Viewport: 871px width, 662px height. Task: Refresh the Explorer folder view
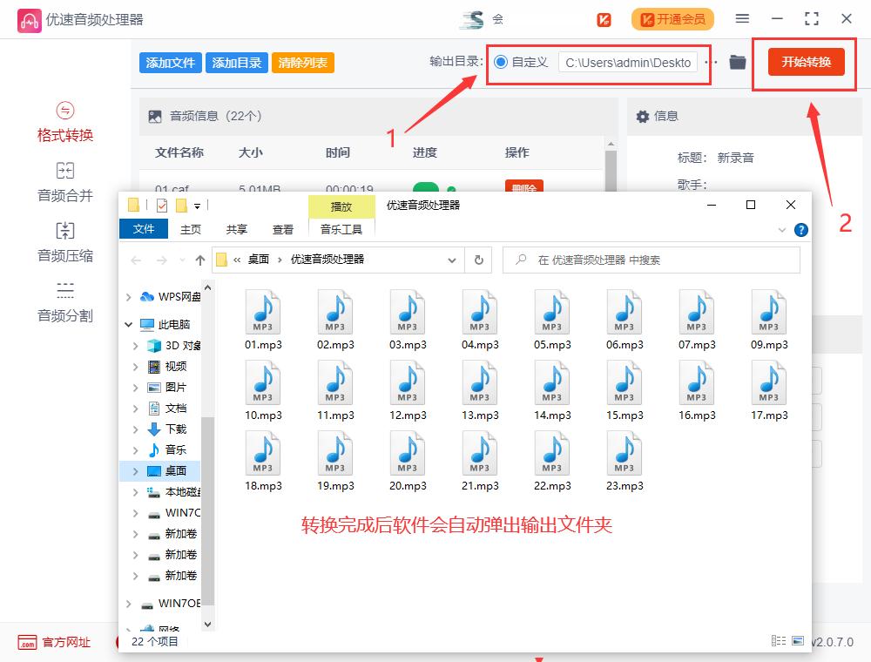478,260
